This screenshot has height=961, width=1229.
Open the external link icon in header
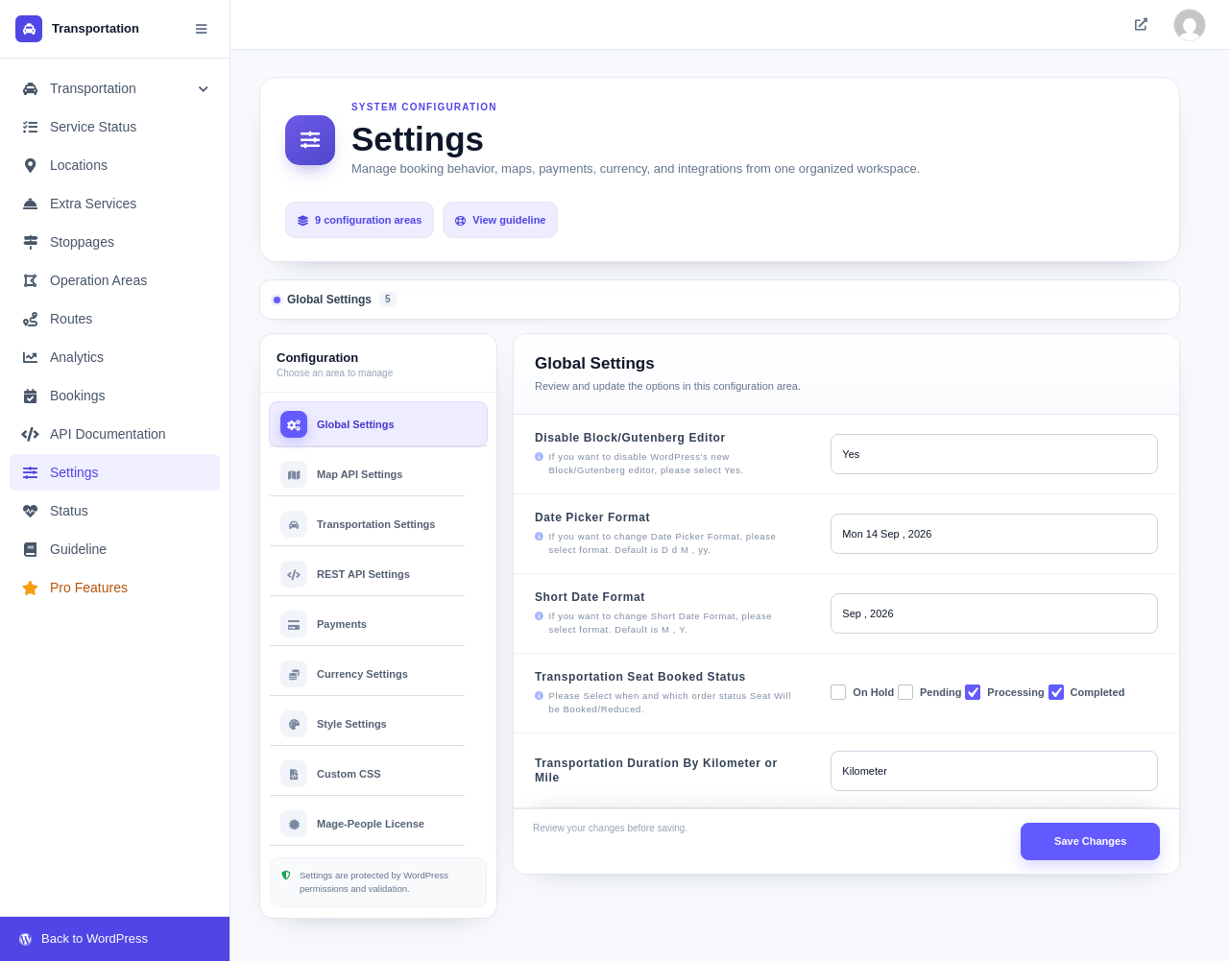(x=1141, y=25)
